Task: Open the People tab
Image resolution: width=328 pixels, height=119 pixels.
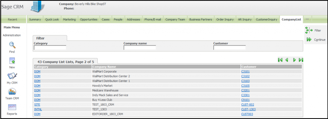Action: tap(118, 19)
